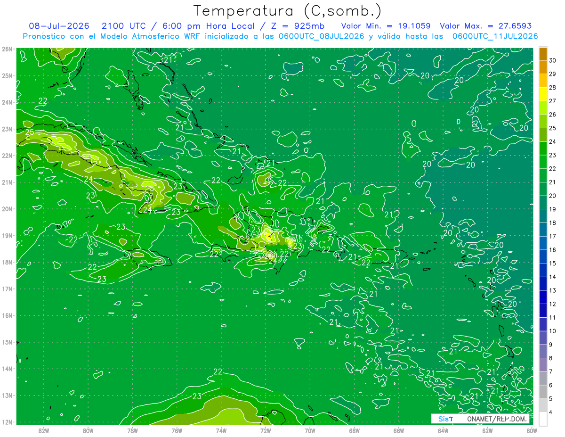Click the '26N' latitude axis label

click(7, 49)
